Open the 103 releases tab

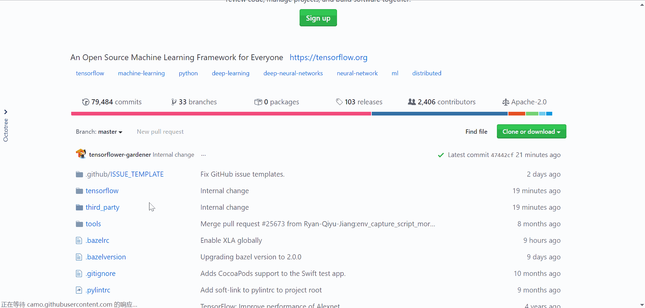coord(359,102)
